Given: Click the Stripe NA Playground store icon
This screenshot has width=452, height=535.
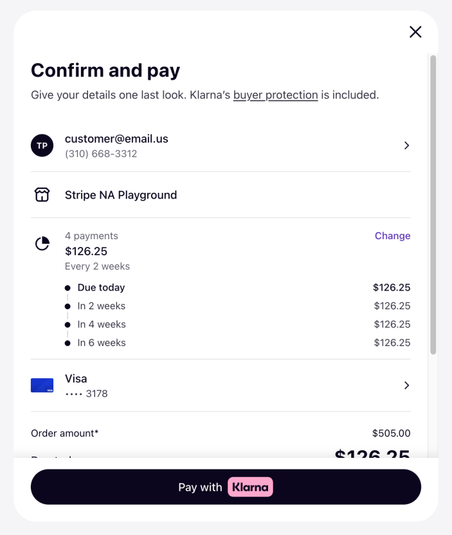Looking at the screenshot, I should [x=42, y=195].
